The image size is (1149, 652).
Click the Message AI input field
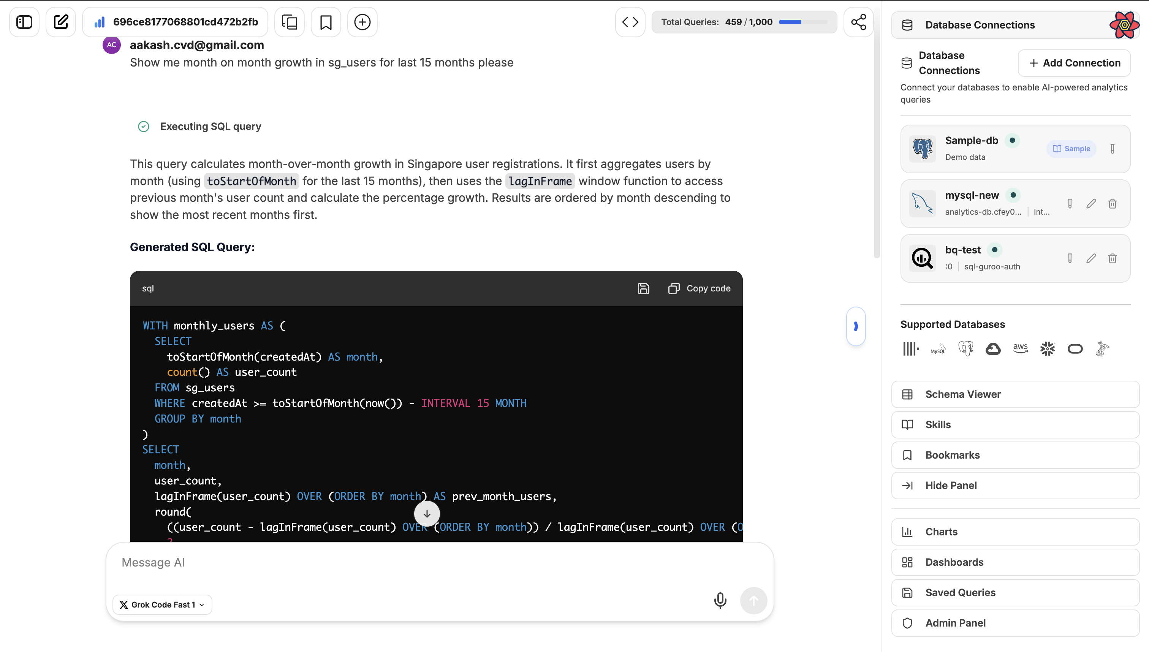[313, 562]
